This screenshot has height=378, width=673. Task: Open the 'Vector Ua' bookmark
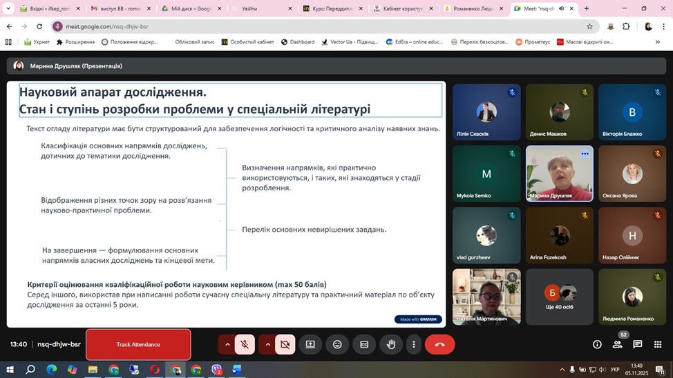pyautogui.click(x=350, y=42)
